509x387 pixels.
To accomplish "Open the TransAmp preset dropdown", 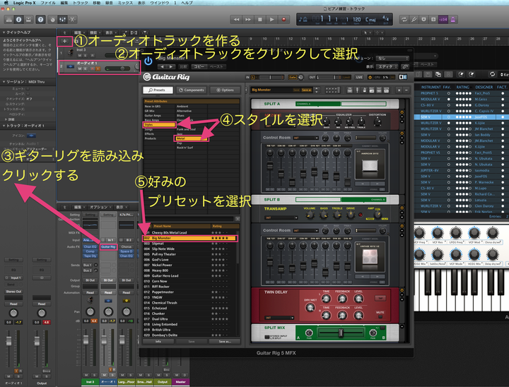I will 281,218.
